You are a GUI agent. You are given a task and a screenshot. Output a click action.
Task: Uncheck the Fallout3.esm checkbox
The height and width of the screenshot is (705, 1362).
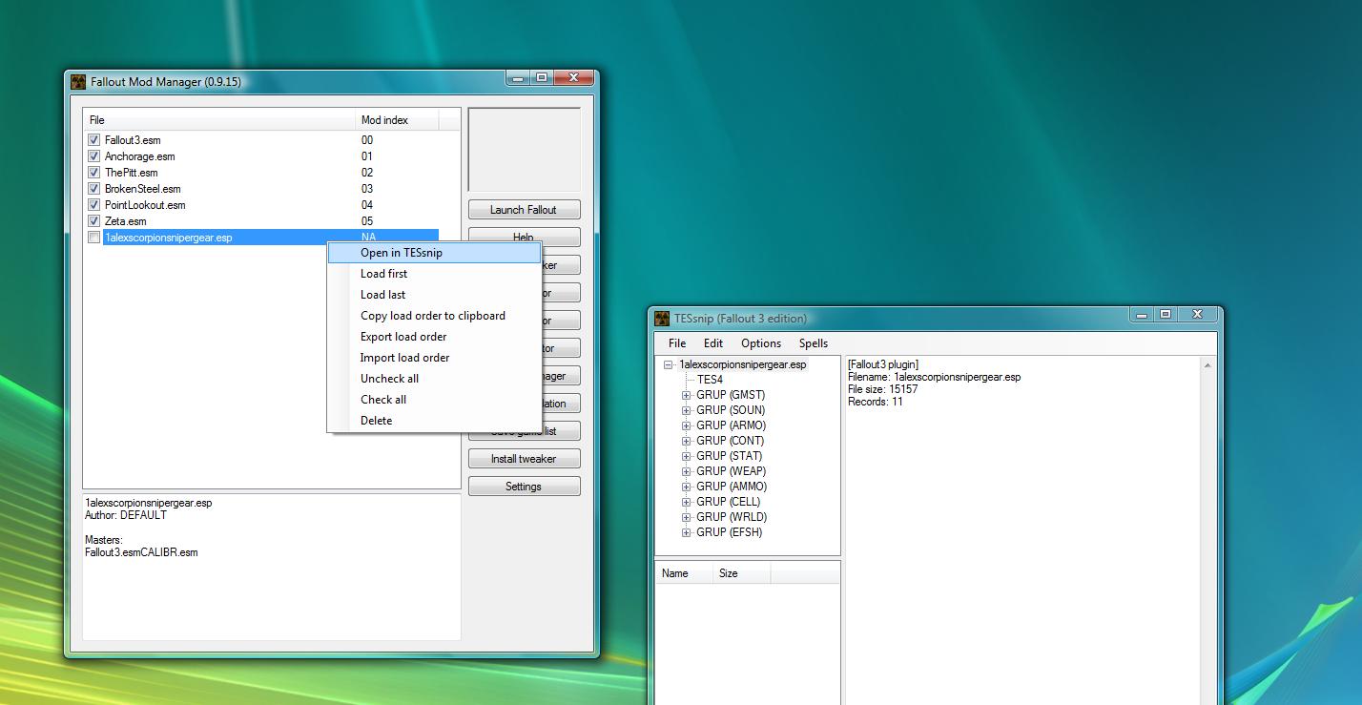click(93, 140)
